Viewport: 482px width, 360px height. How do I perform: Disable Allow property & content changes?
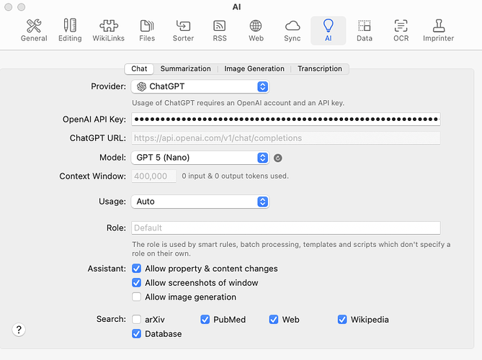(137, 269)
